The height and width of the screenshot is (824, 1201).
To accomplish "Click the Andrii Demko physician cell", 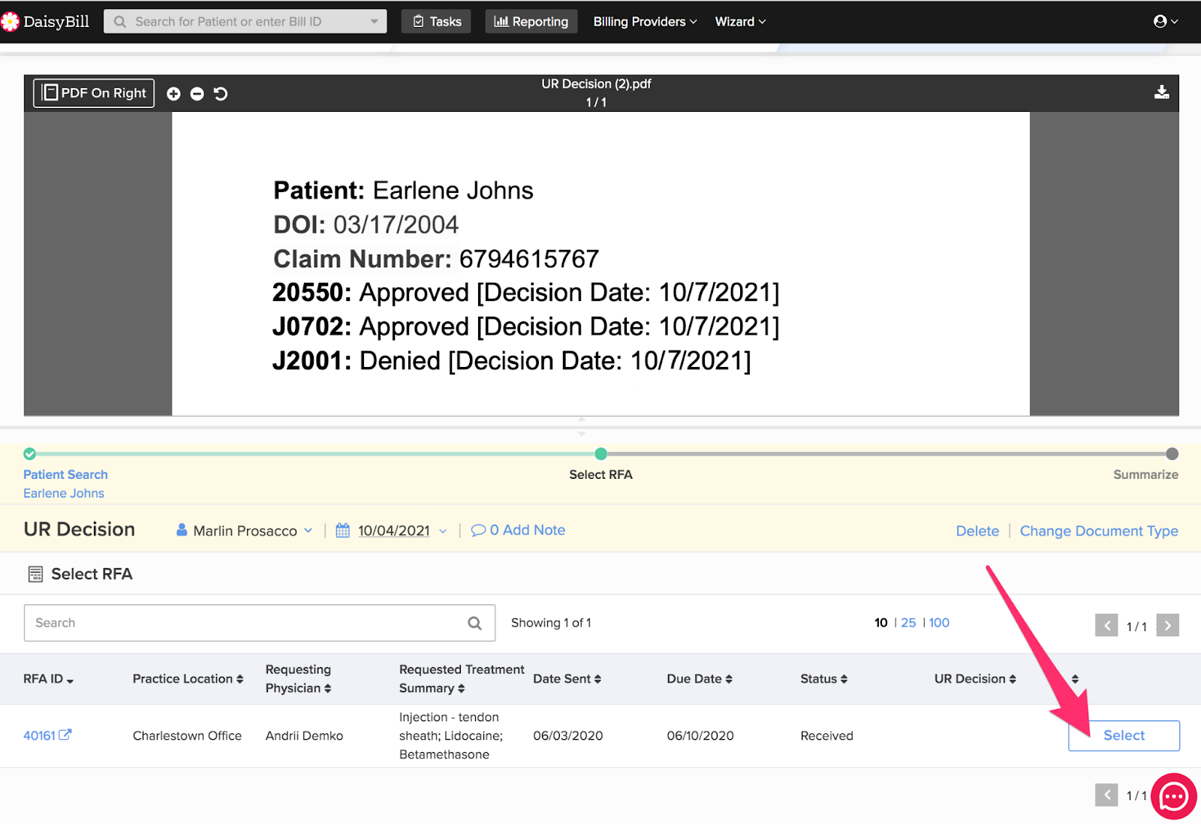I will (x=304, y=736).
